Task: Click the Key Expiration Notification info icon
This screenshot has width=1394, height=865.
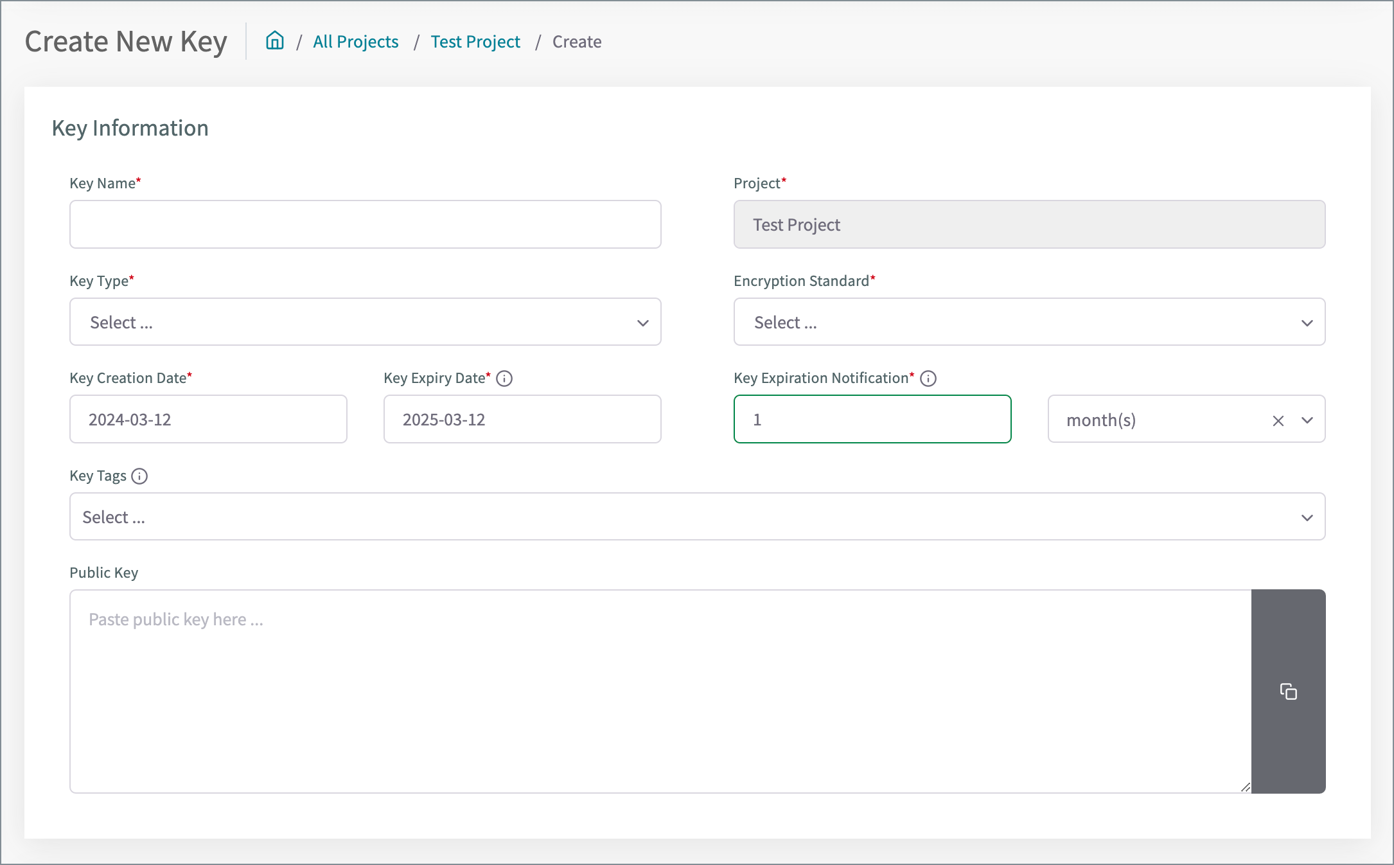Action: coord(928,379)
